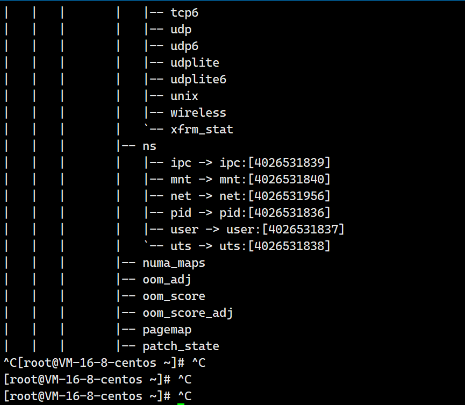The image size is (465, 405).
Task: Click the uts namespace entry
Action: pyautogui.click(x=250, y=246)
